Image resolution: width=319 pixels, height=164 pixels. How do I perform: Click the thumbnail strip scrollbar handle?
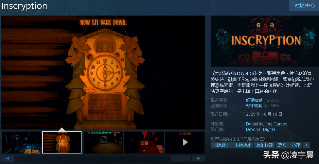pyautogui.click(x=181, y=159)
